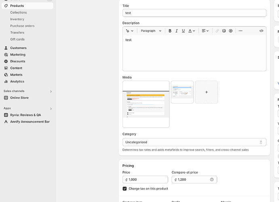Click the help icon in Compare-at price
This screenshot has height=202, width=279.
coord(212,179)
